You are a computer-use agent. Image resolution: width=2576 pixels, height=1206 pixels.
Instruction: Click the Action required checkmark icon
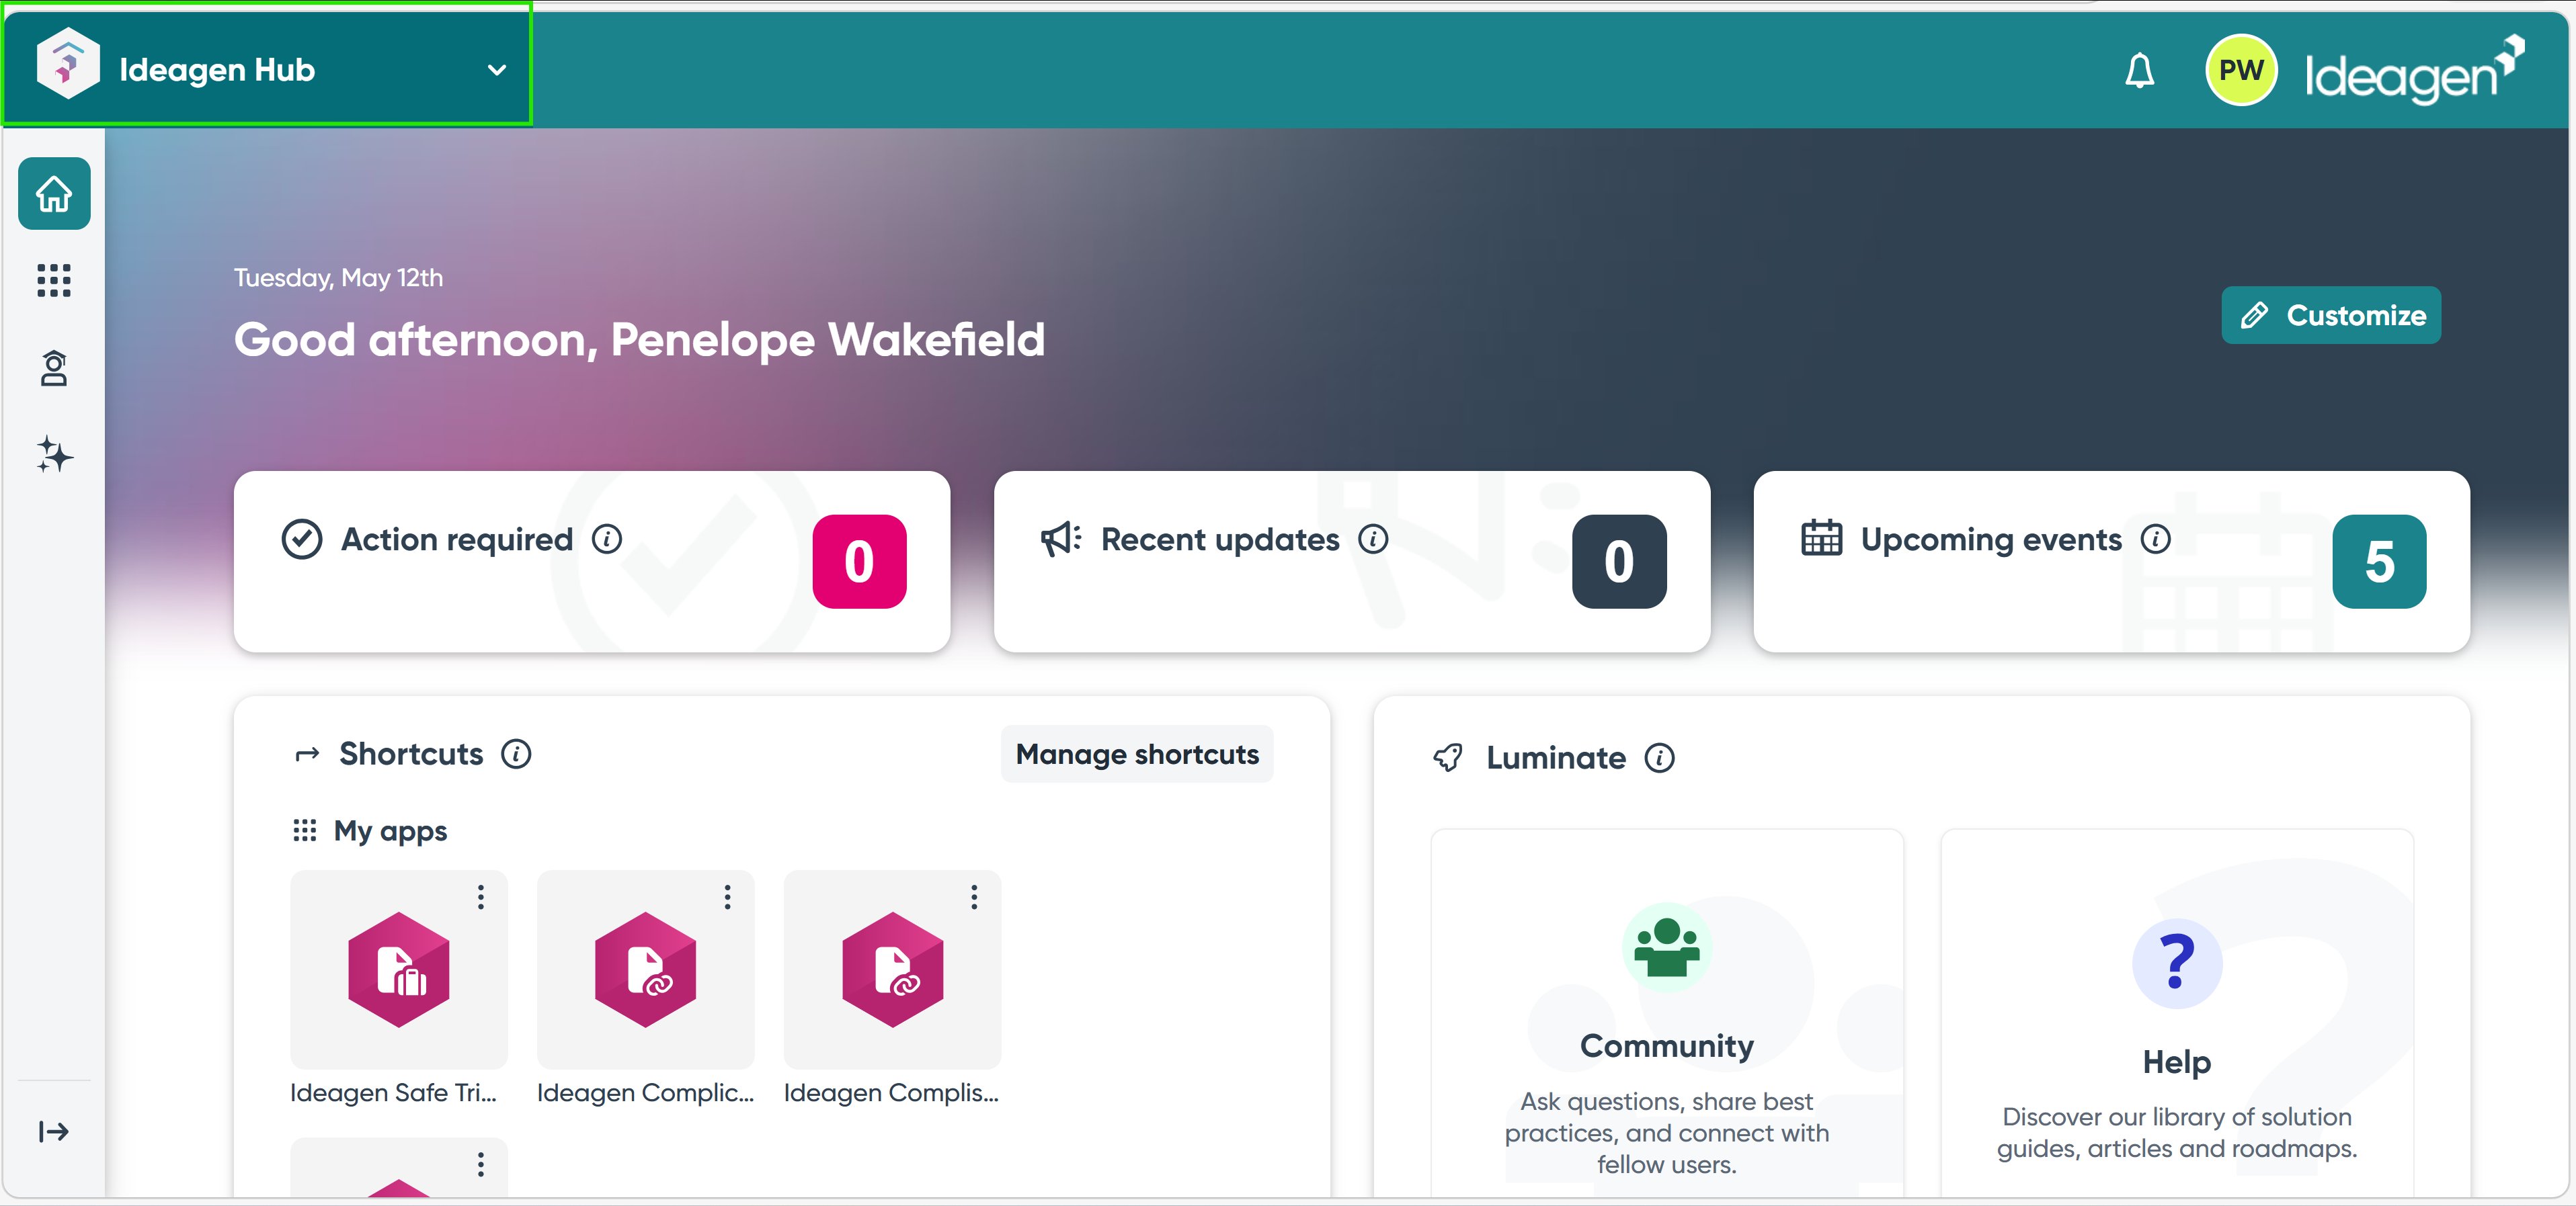[x=302, y=540]
